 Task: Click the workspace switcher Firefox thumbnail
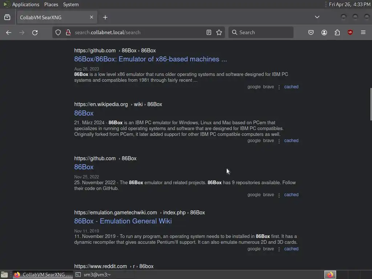click(x=330, y=275)
